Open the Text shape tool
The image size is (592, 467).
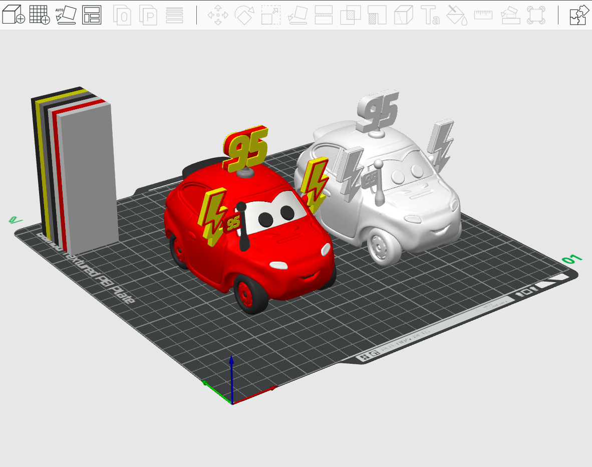pyautogui.click(x=430, y=15)
